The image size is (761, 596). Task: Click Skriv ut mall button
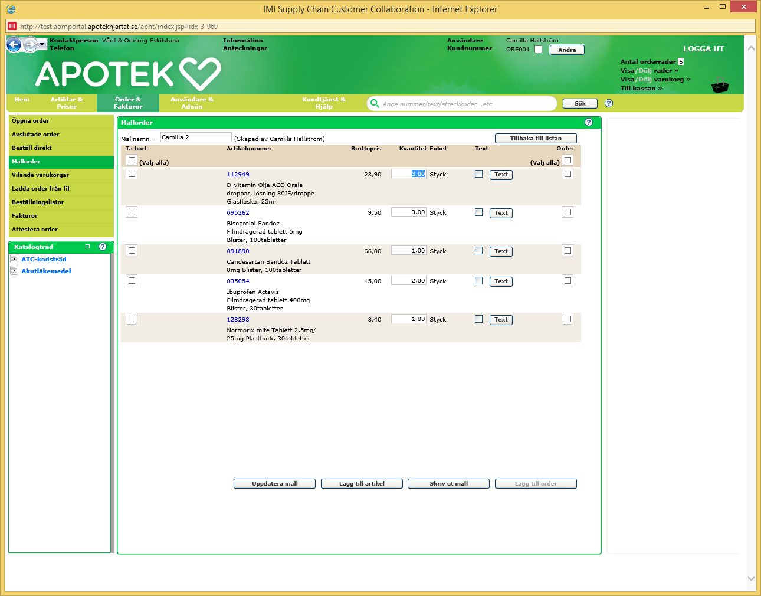pyautogui.click(x=448, y=483)
